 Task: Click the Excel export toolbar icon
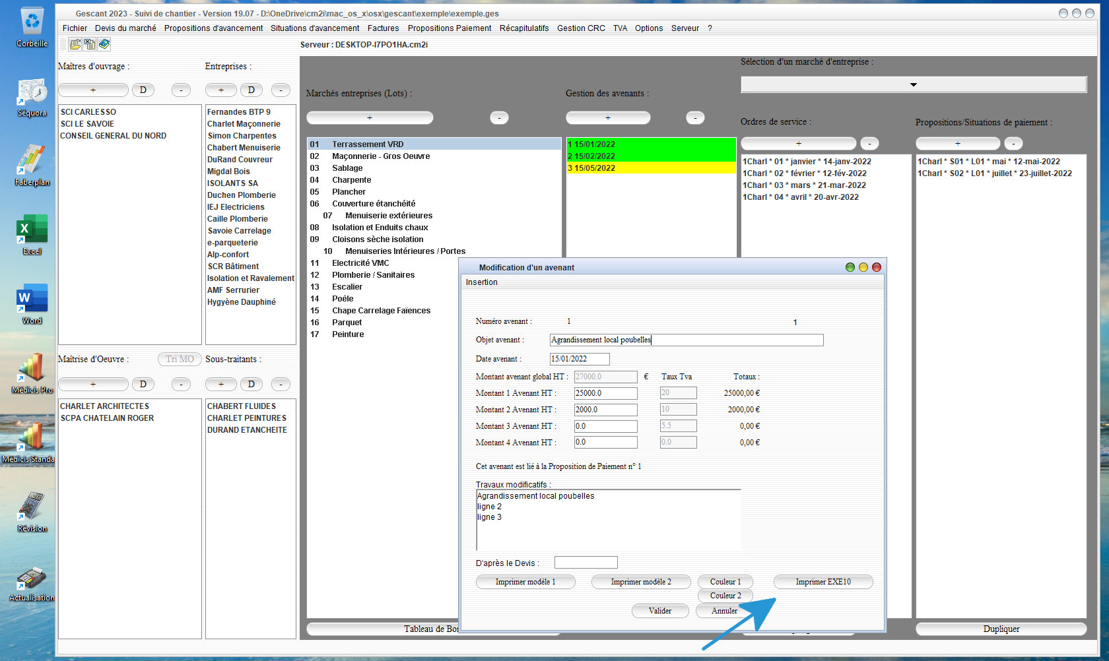point(90,44)
